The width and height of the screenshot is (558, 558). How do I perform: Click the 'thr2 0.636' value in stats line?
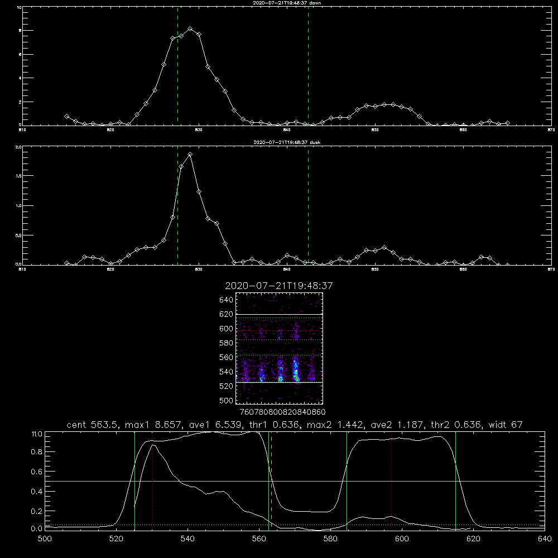click(458, 425)
